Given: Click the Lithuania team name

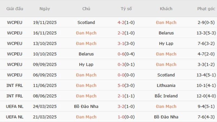Looking at the screenshot, I should point(166,85).
